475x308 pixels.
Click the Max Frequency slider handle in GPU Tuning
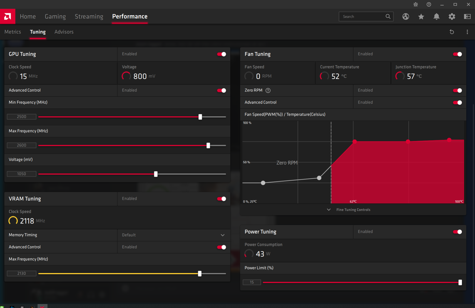pos(208,146)
